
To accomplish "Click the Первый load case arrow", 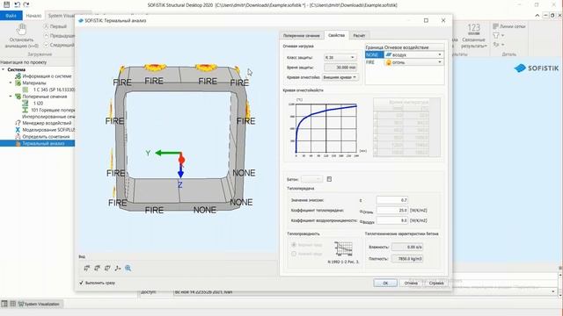I will pyautogui.click(x=46, y=26).
